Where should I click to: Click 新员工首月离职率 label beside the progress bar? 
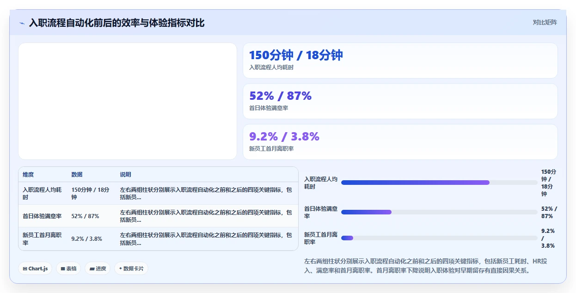(321, 238)
